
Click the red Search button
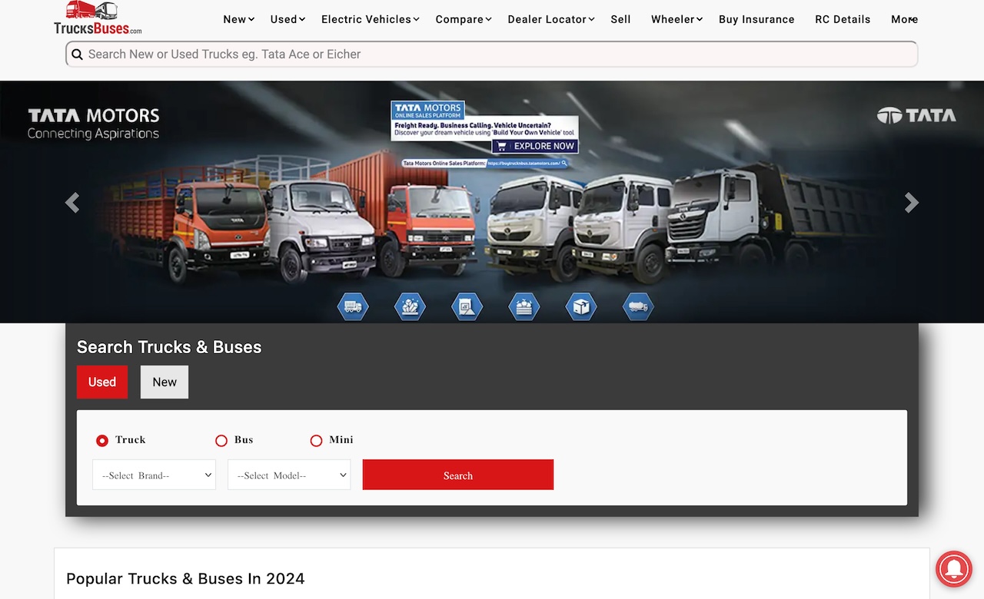coord(458,475)
